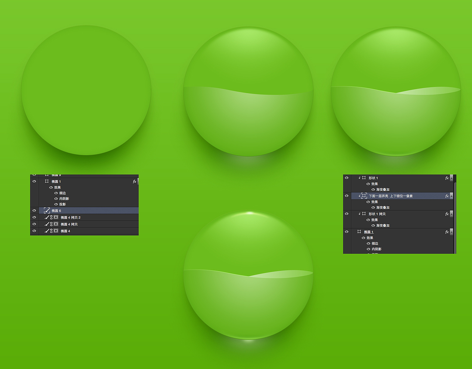This screenshot has height=369, width=472.
Task: Hide the 椭圆 6 layer
Action: tap(34, 210)
